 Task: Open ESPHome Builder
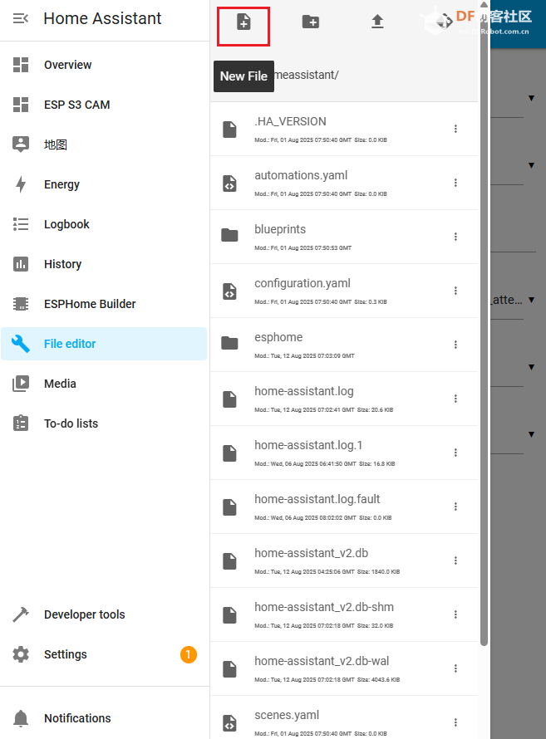tap(104, 304)
